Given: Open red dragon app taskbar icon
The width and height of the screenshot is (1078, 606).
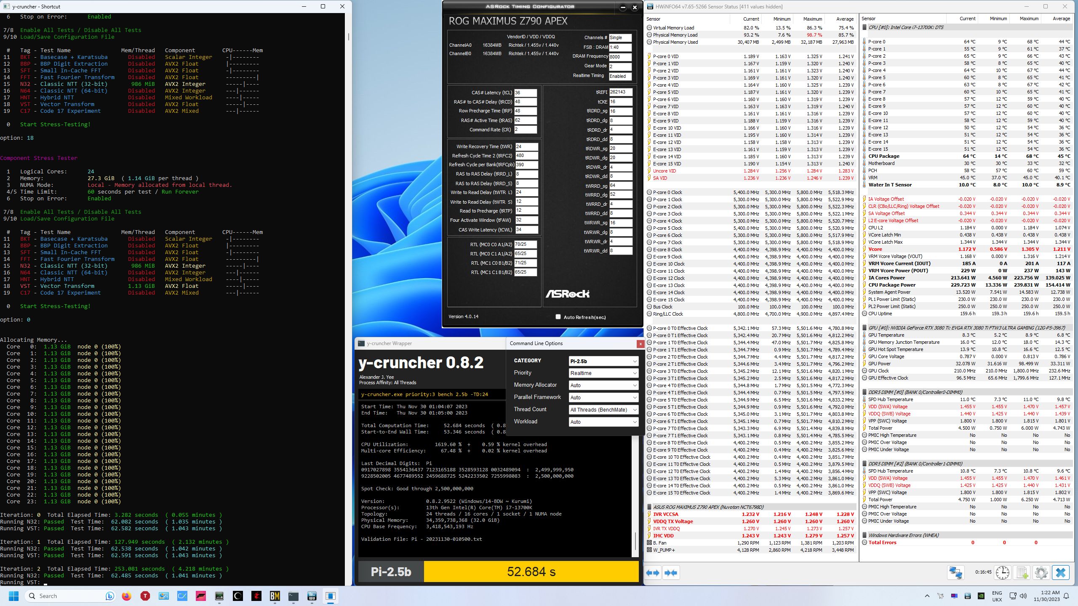Looking at the screenshot, I should 256,596.
